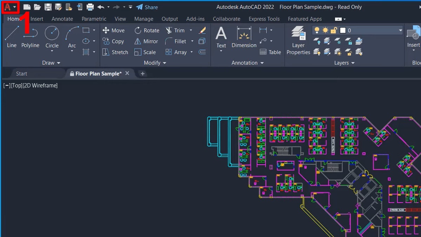Click the Erase tool icon
The width and height of the screenshot is (421, 237).
[x=202, y=31]
